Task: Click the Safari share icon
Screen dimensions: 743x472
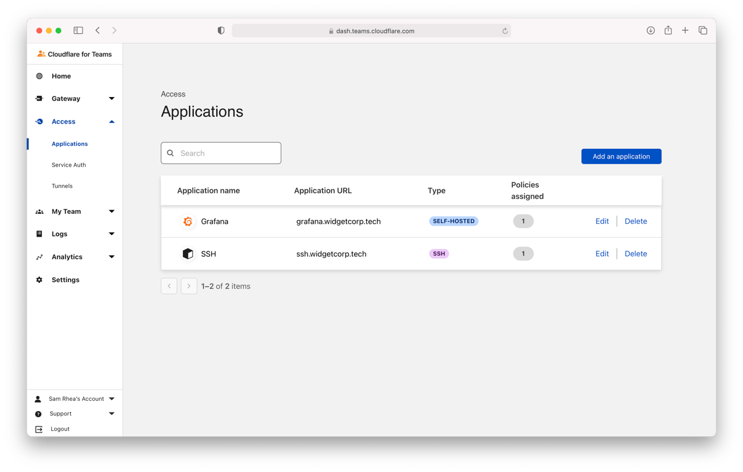Action: (668, 30)
